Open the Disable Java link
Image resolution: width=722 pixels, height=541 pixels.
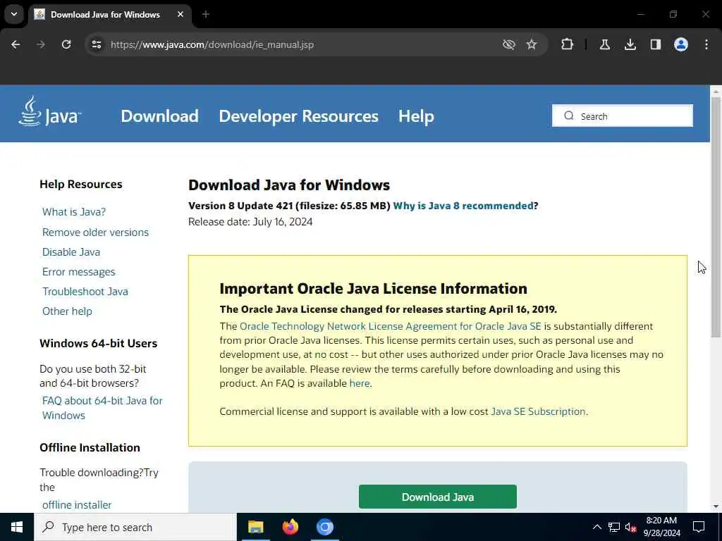(71, 252)
